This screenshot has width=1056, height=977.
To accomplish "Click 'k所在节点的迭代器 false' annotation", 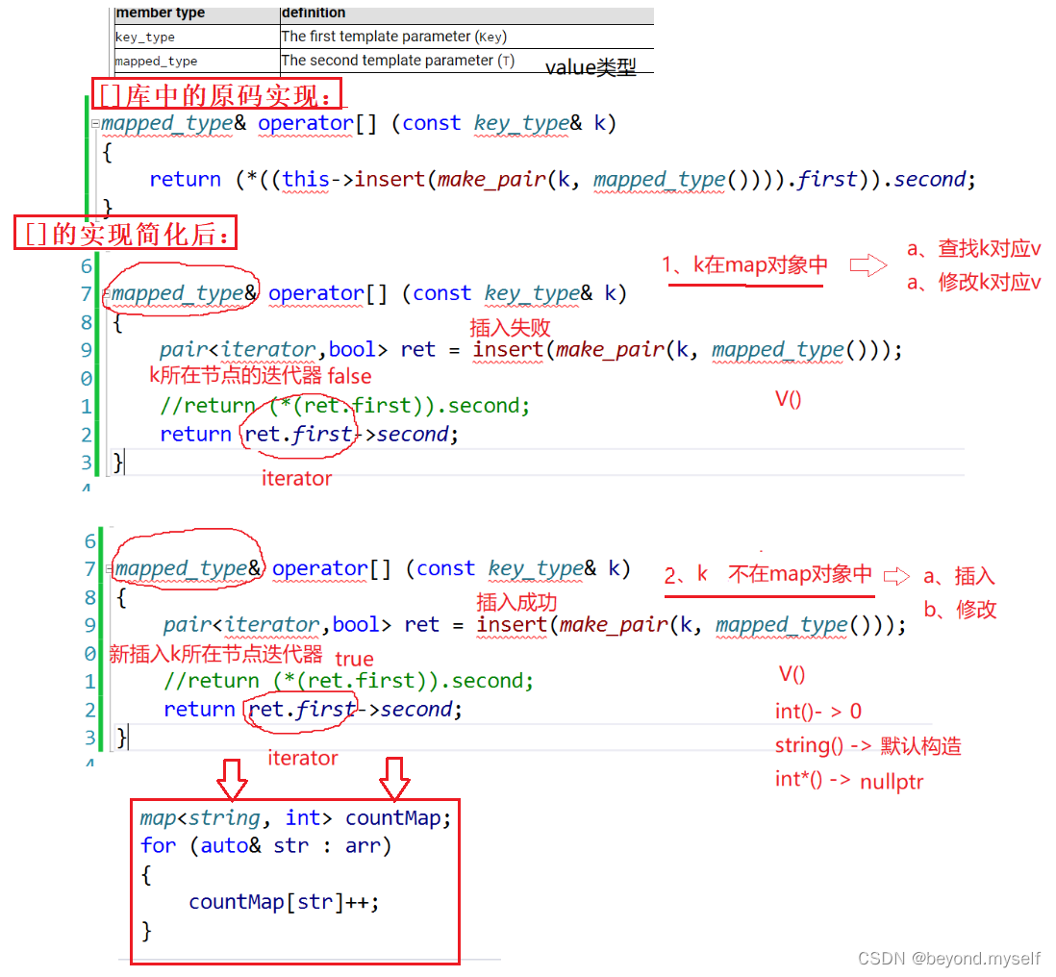I will point(260,375).
